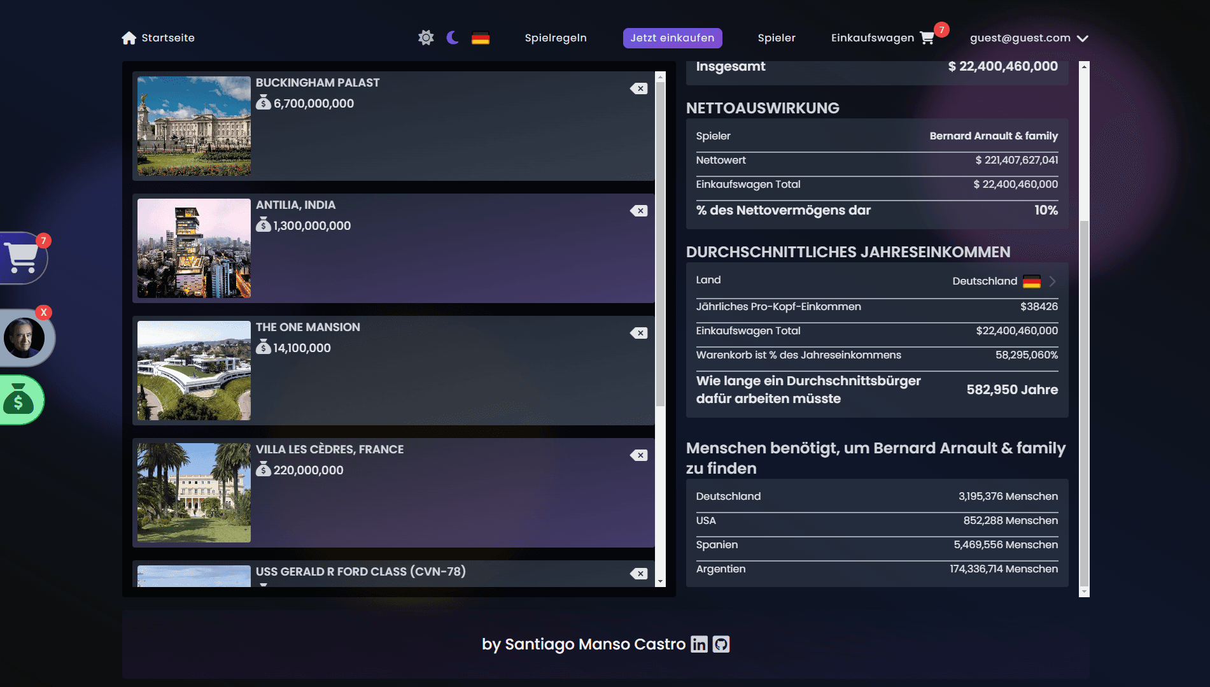Click the Nettowert value $ 221,407,627,041
The width and height of the screenshot is (1210, 687).
click(x=1017, y=160)
